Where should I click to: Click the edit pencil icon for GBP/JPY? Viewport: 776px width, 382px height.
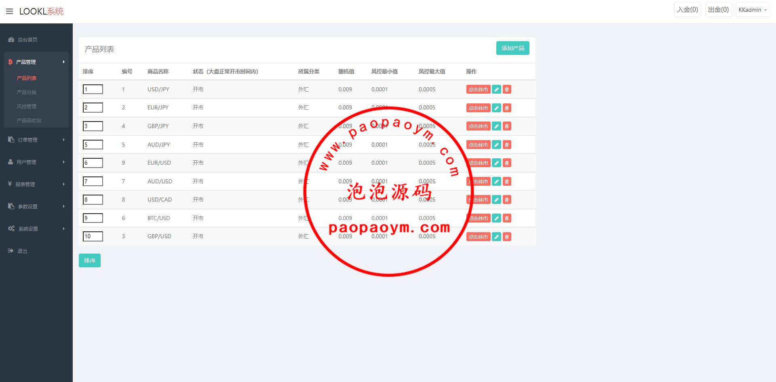pyautogui.click(x=496, y=126)
